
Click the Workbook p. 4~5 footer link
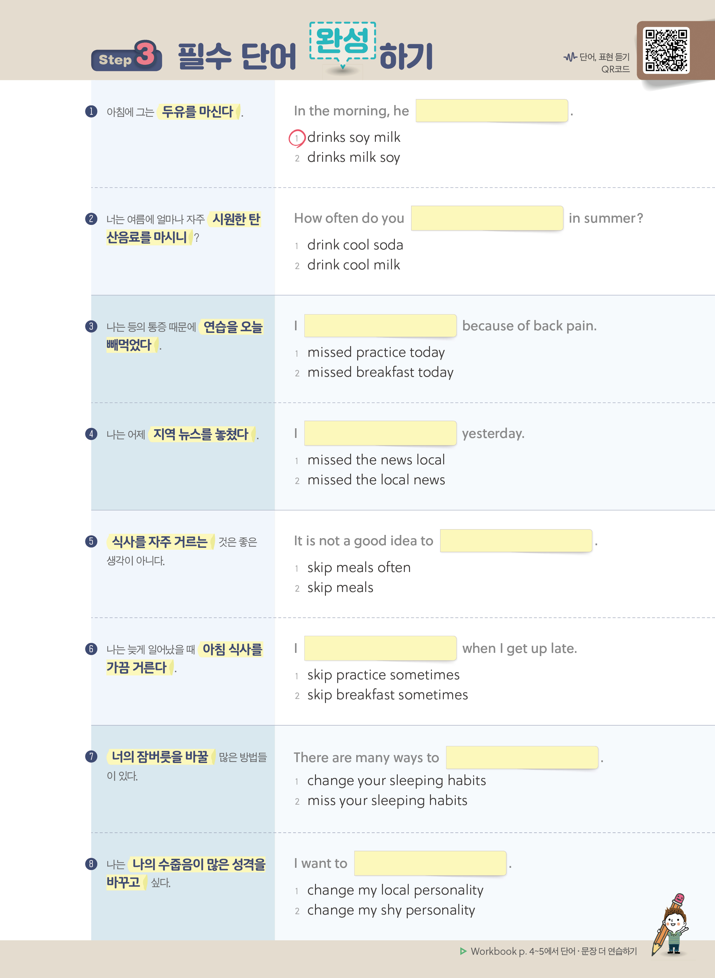[553, 951]
